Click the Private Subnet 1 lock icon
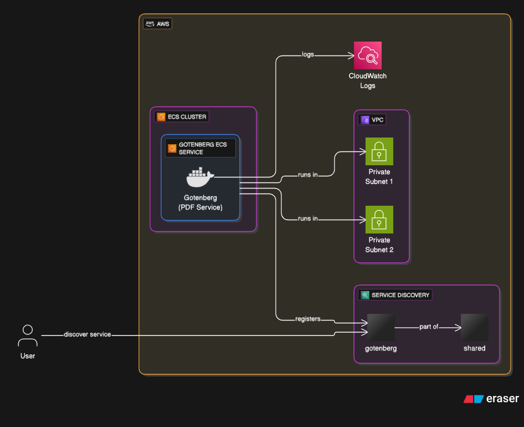The height and width of the screenshot is (427, 524). click(379, 151)
